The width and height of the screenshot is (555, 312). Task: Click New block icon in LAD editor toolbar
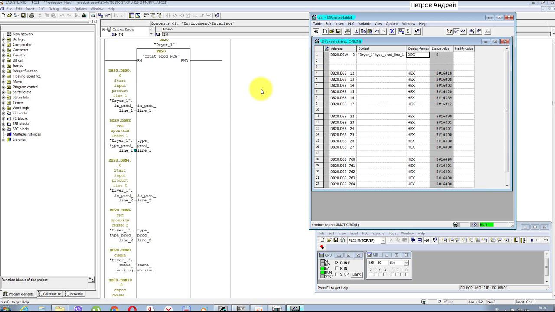(3, 16)
